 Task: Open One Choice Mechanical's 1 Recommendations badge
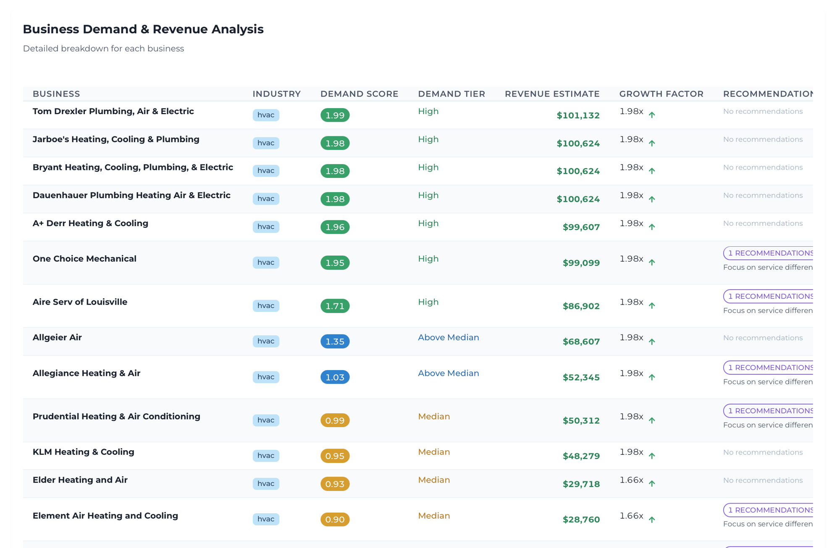[769, 253]
